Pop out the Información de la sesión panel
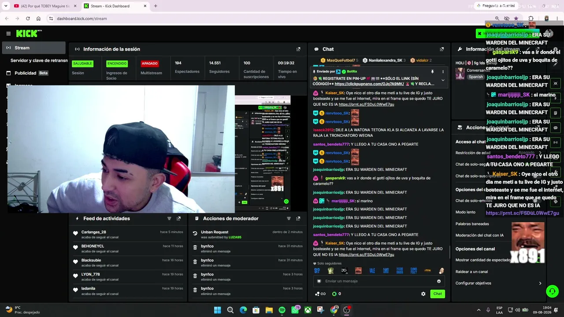Screen dimensions: 564x317 click(298, 49)
